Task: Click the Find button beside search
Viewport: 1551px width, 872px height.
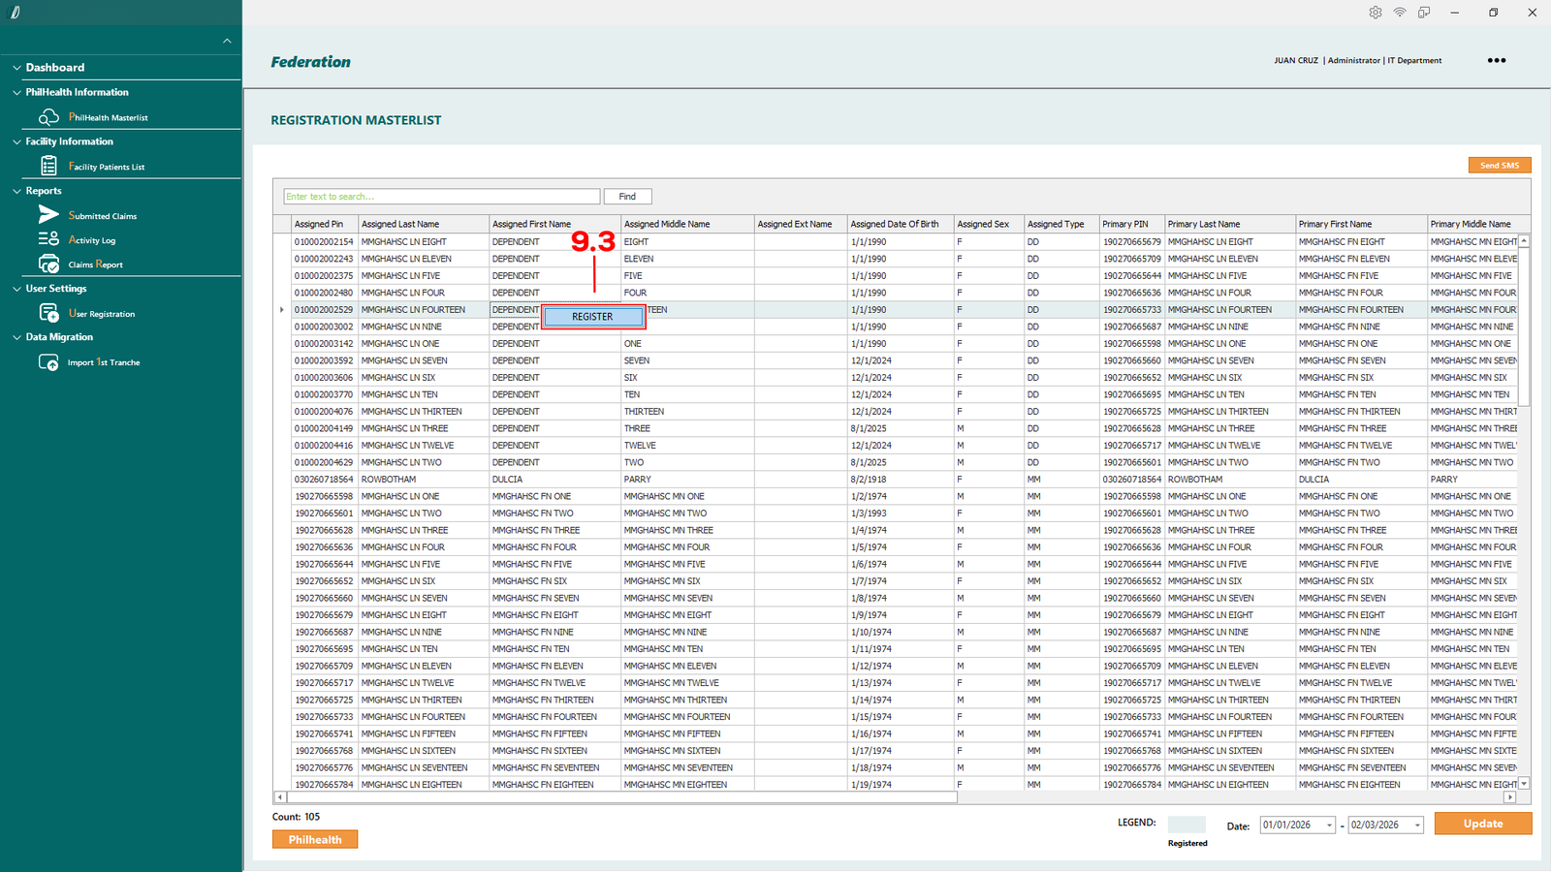Action: point(627,197)
